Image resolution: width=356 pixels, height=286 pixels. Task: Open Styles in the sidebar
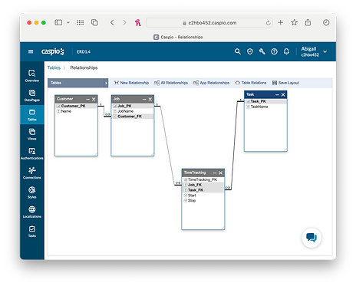[x=32, y=192]
